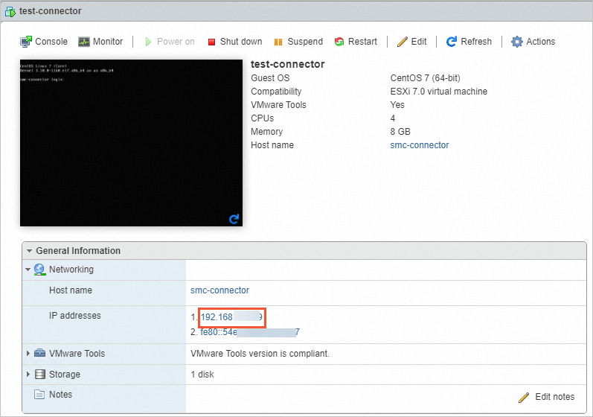
Task: Click the bold test-connector heading
Action: point(288,64)
